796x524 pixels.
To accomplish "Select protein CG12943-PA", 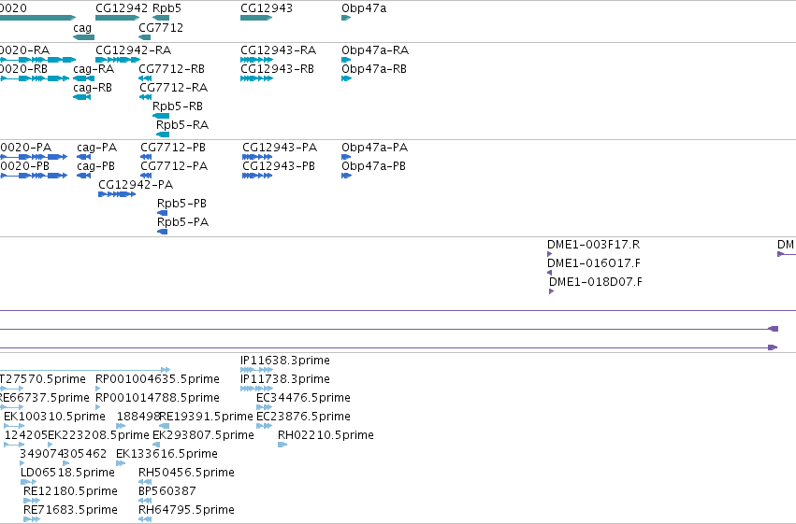I will coord(280,148).
